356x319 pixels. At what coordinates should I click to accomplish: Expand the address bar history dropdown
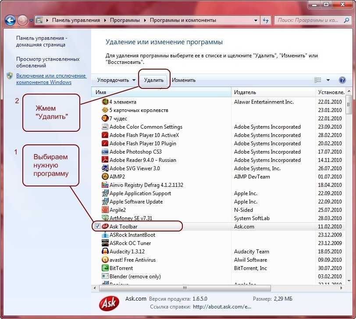[x=256, y=21]
